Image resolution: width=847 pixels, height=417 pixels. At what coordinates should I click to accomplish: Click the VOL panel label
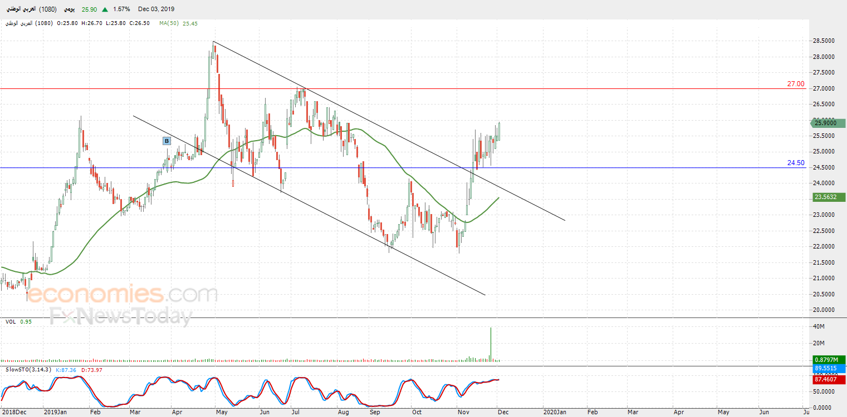(x=11, y=321)
